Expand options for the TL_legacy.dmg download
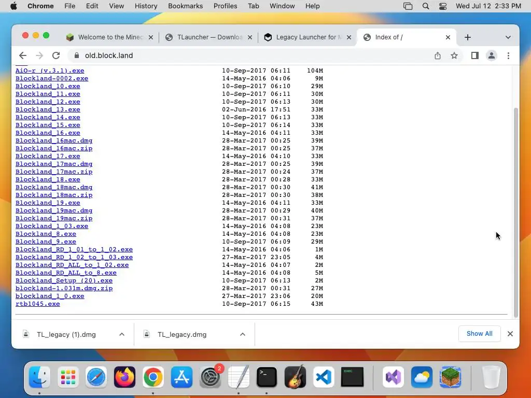 point(243,334)
